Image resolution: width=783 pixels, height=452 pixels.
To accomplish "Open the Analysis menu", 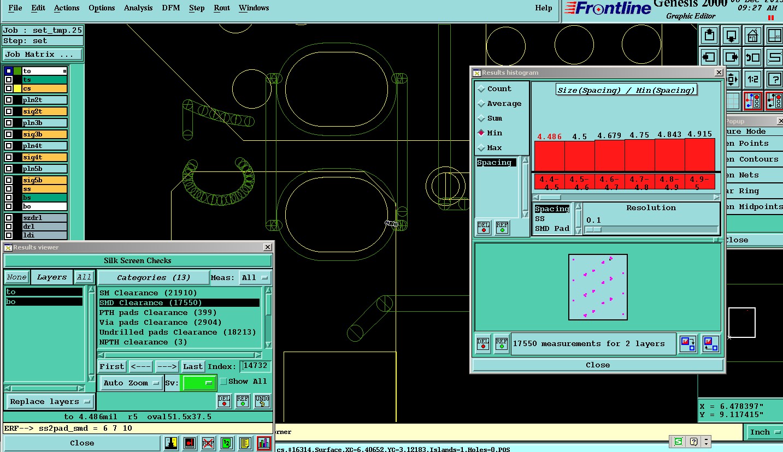I will [138, 8].
